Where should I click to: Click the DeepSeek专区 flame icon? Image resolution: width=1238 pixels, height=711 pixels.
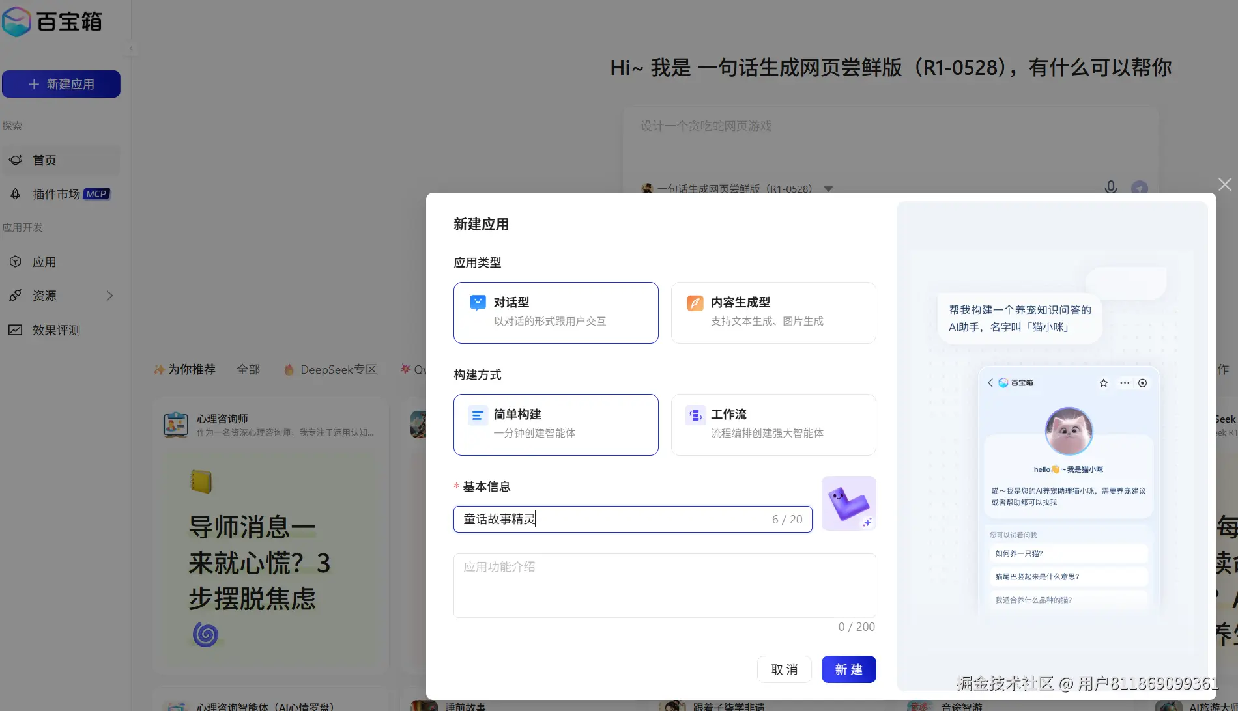point(289,369)
